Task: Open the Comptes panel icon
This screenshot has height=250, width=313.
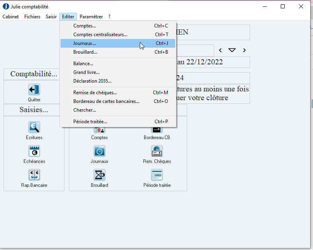Action: [100, 130]
